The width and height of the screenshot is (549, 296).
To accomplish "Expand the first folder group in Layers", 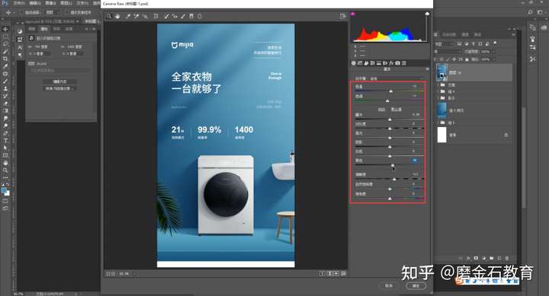I will [438, 85].
